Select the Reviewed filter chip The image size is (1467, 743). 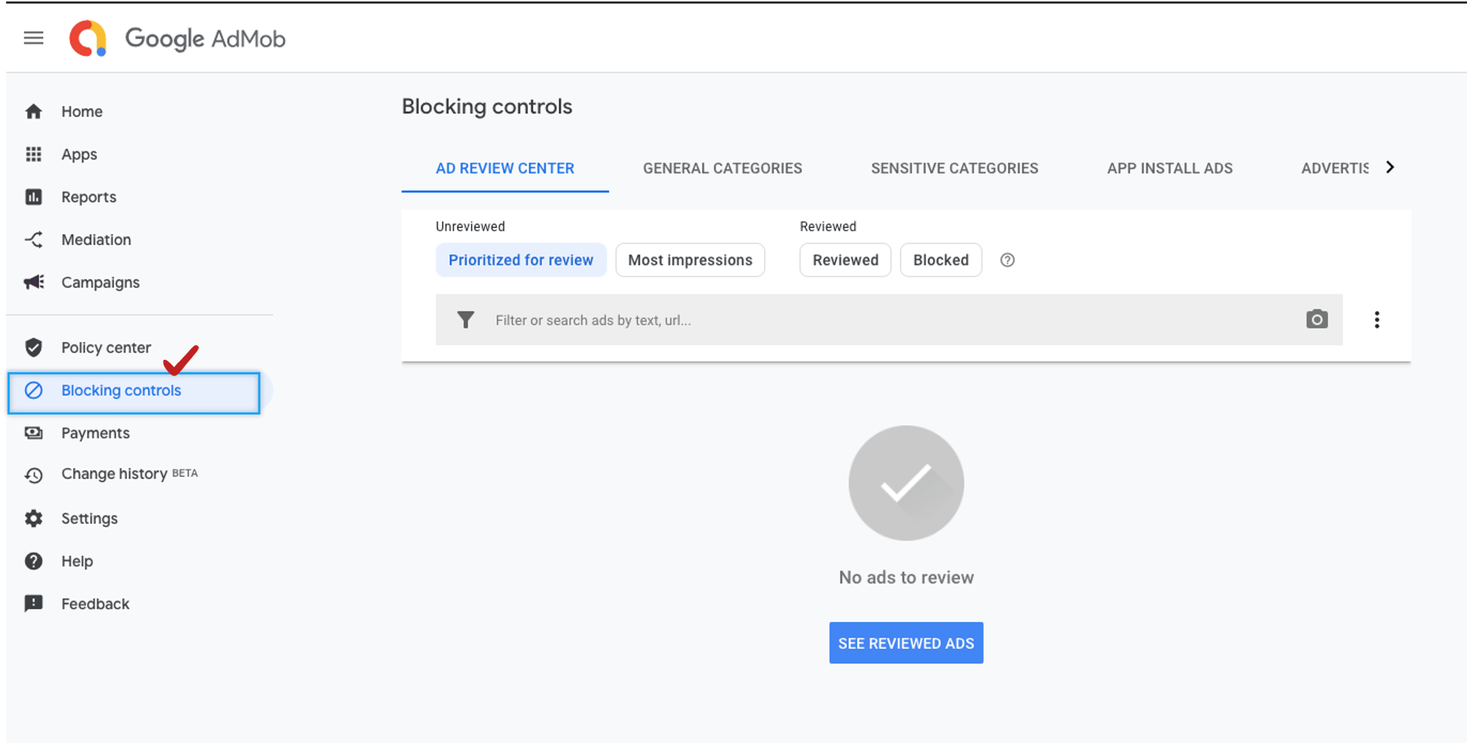pos(845,261)
